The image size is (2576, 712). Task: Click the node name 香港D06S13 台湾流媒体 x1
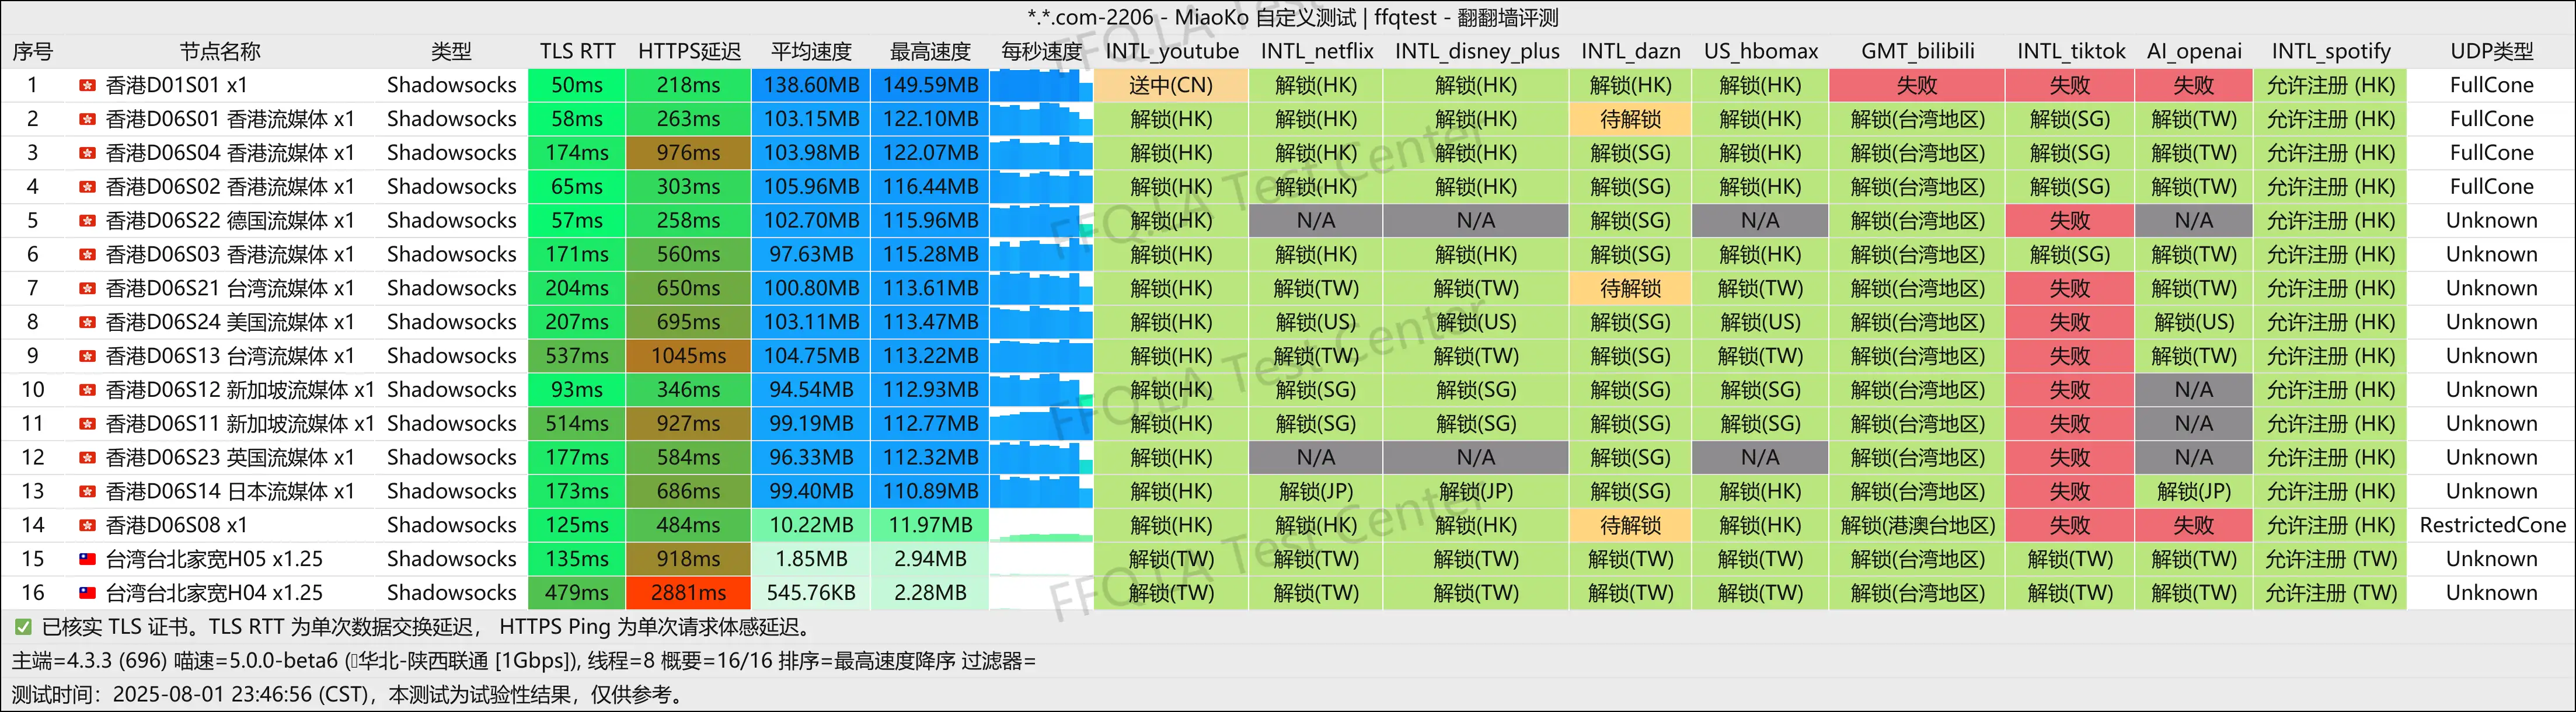(x=230, y=357)
